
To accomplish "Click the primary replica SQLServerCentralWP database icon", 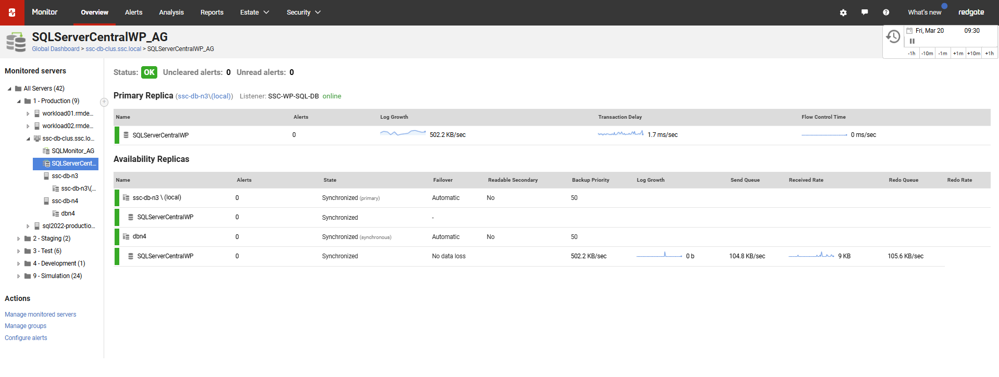I will point(126,135).
